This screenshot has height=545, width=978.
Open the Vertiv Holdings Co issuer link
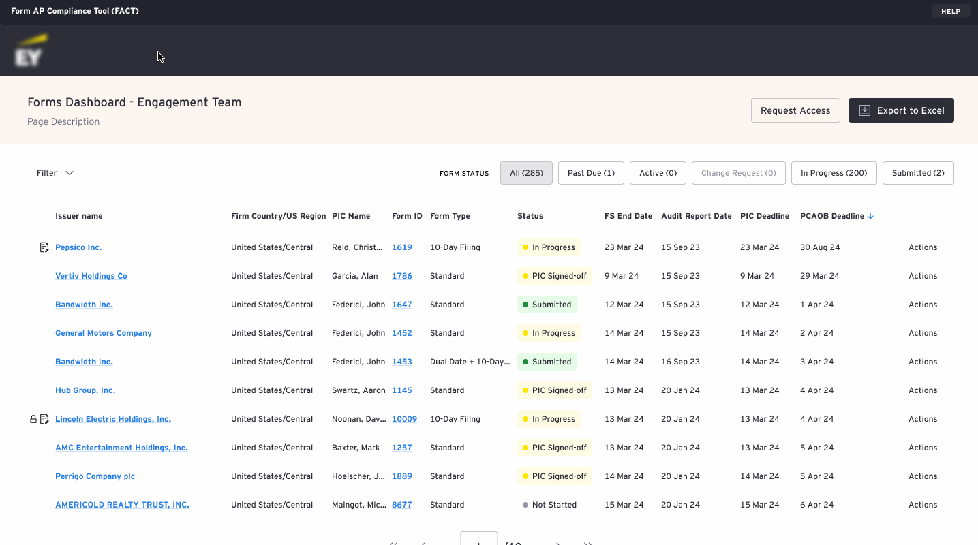tap(91, 276)
